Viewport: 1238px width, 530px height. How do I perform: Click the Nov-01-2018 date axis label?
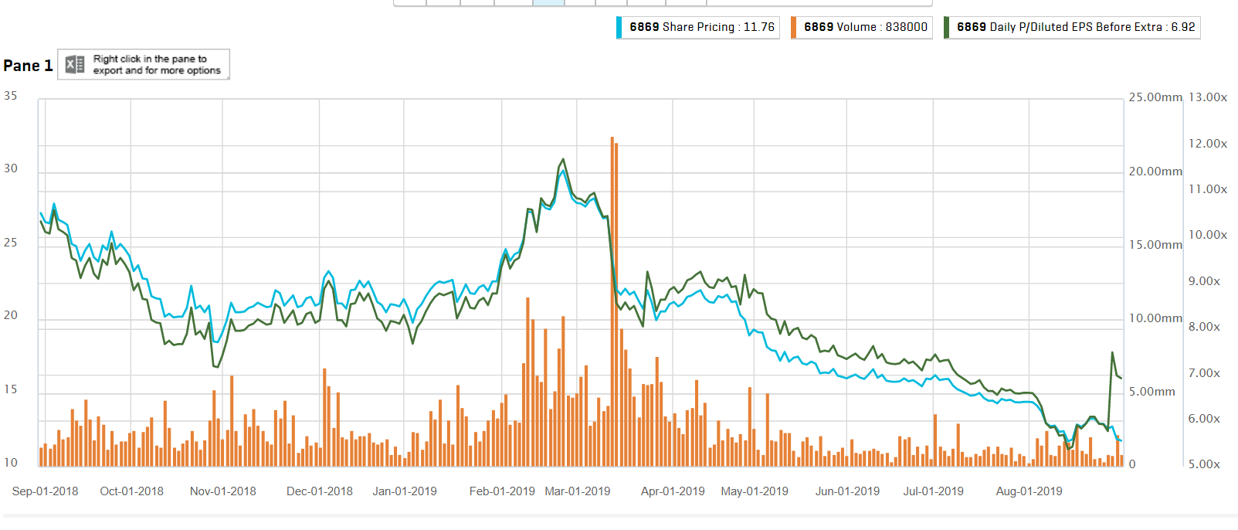click(x=222, y=491)
